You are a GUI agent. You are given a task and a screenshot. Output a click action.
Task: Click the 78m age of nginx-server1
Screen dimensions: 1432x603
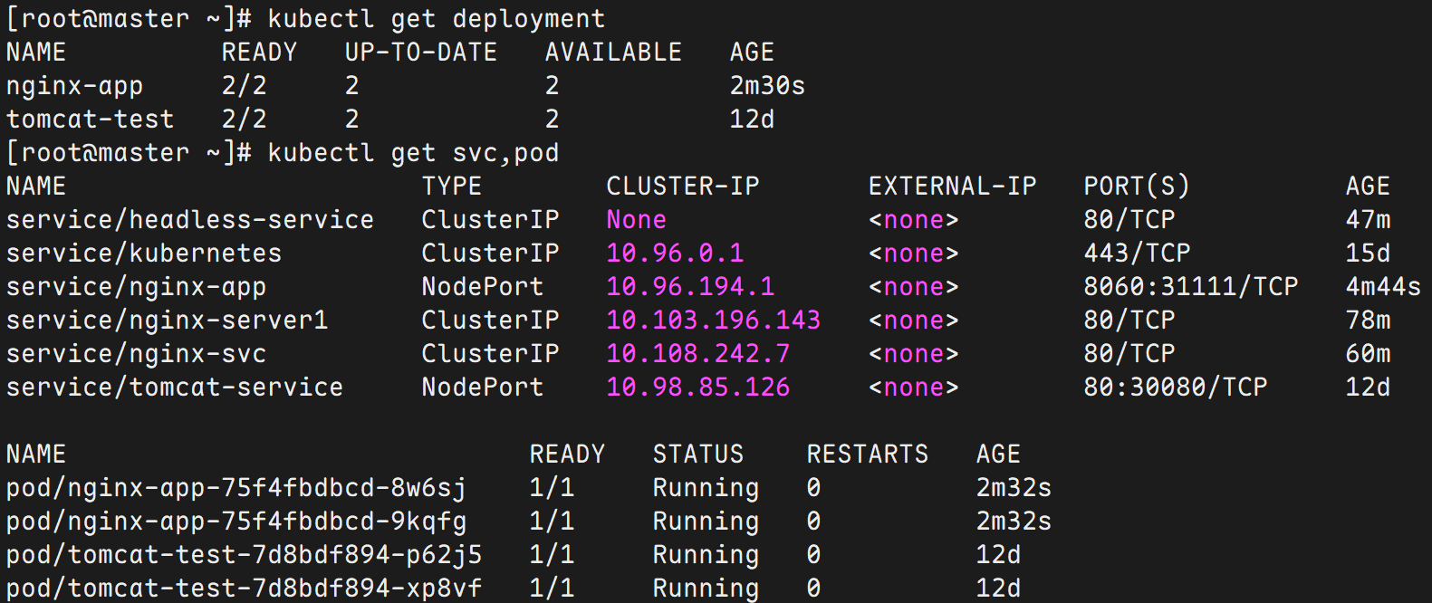click(1369, 321)
